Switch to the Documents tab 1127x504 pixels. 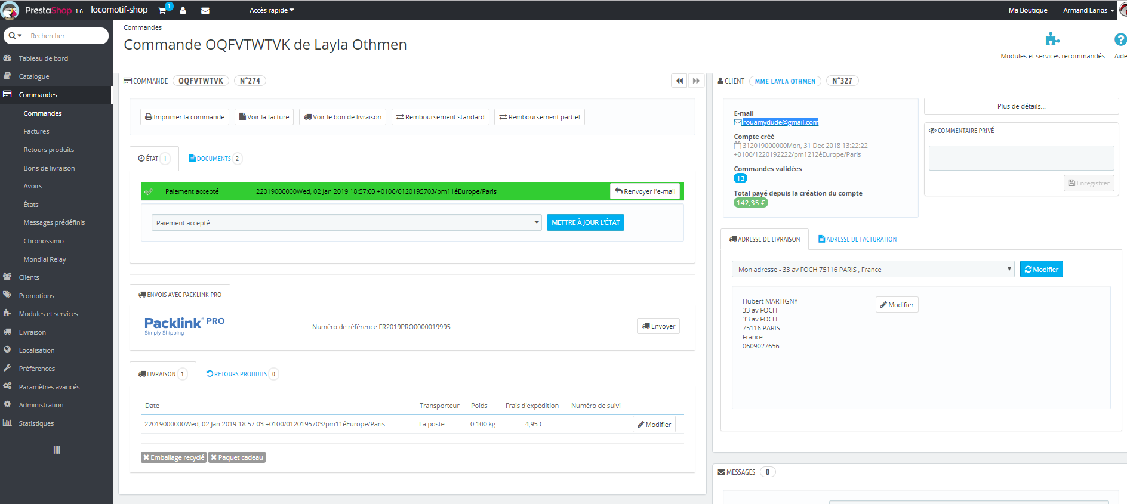pyautogui.click(x=214, y=159)
